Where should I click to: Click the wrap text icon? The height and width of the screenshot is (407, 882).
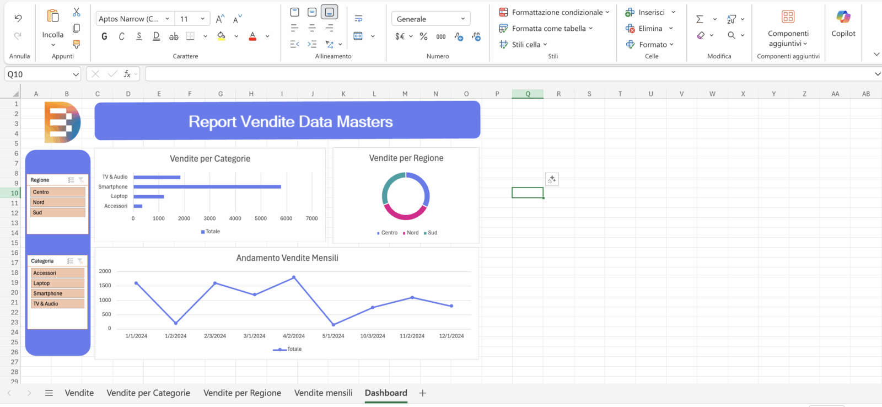pyautogui.click(x=358, y=19)
